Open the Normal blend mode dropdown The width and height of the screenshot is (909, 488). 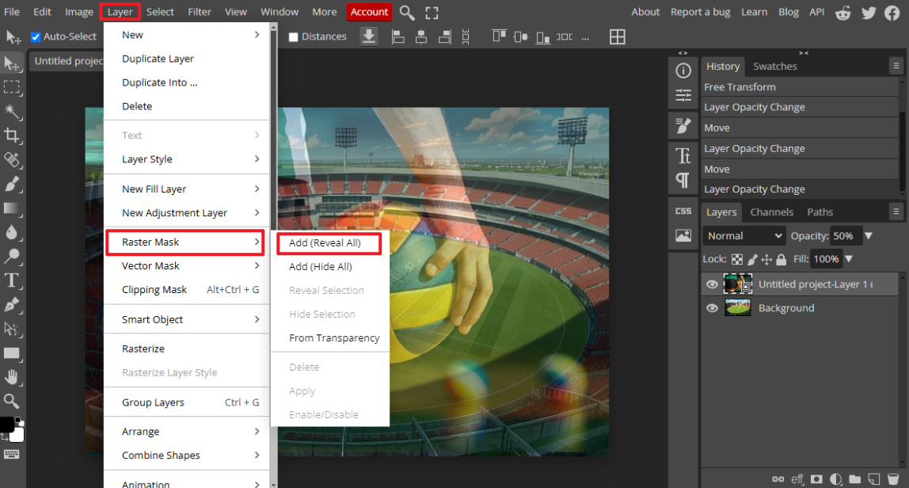[x=744, y=236]
